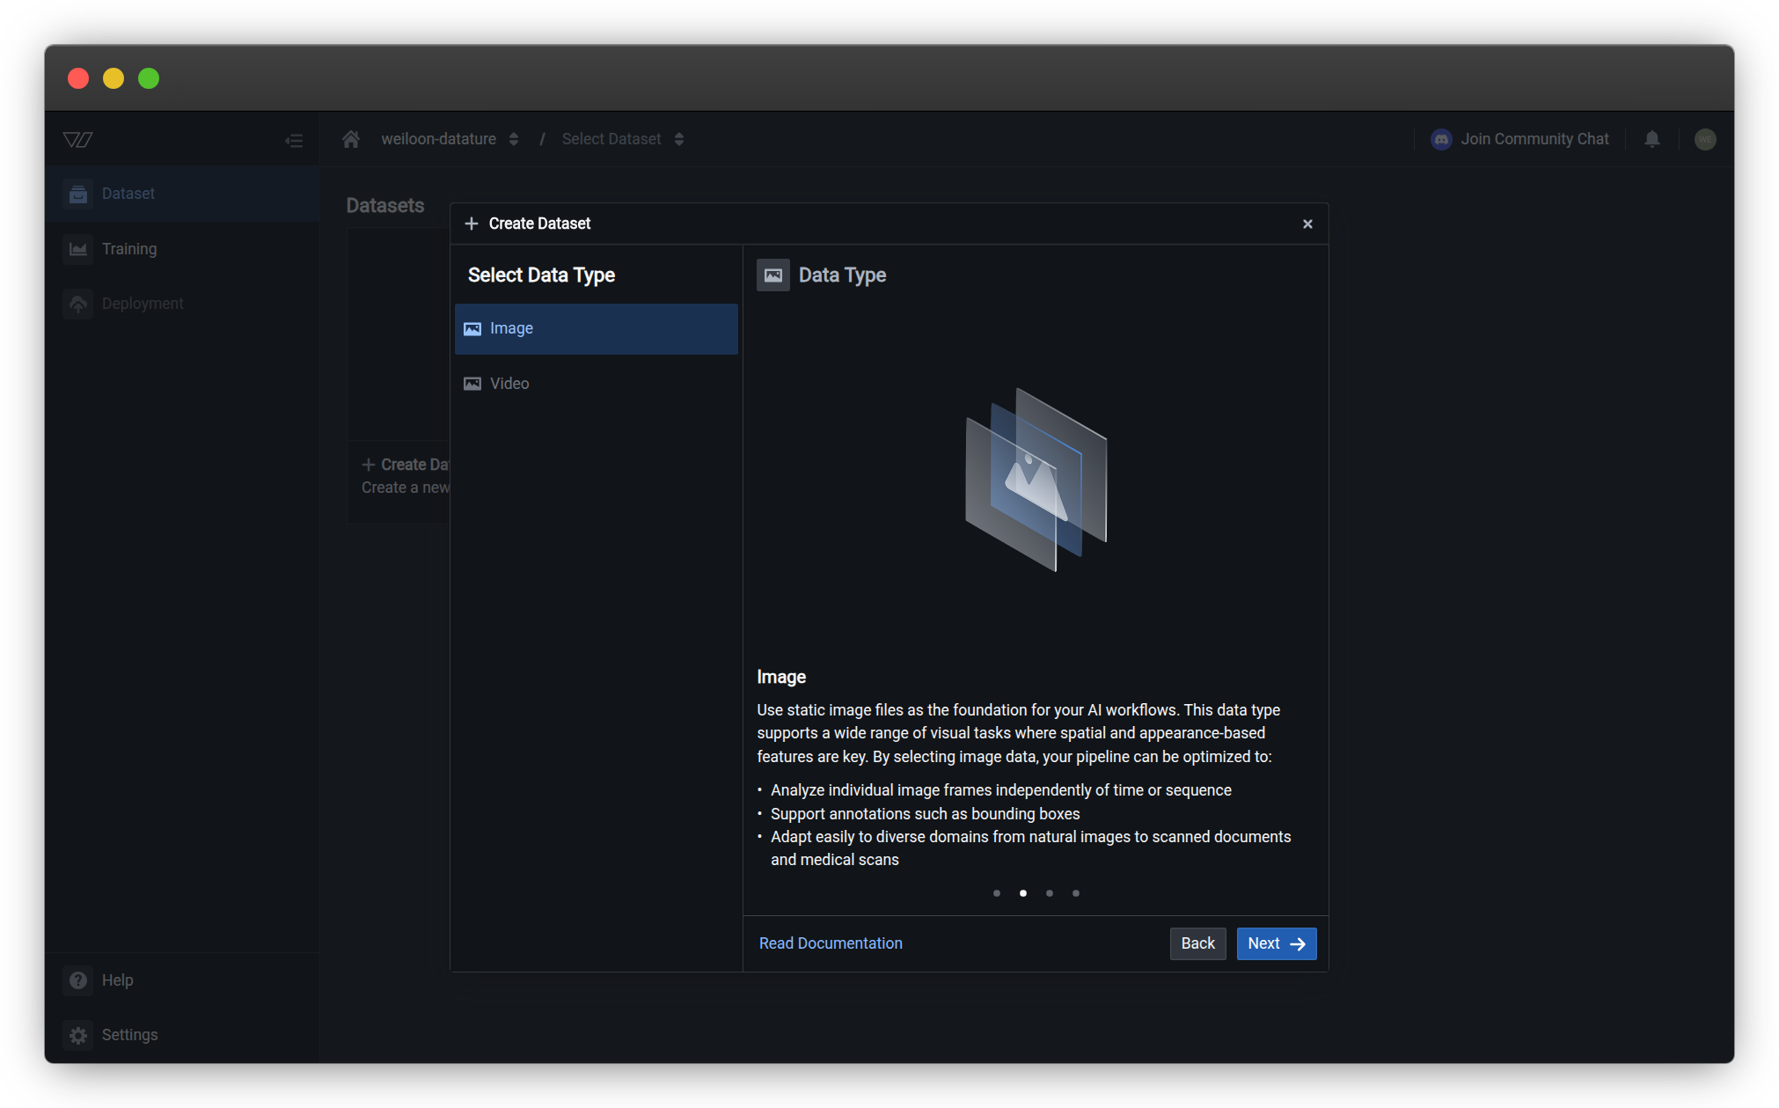Screen dimensions: 1779x1108
Task: Open the Read Documentation link
Action: (830, 943)
